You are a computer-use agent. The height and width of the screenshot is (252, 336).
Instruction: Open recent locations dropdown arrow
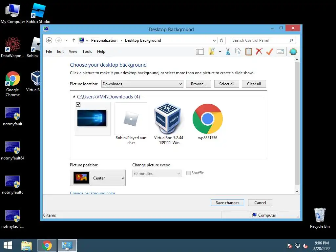66,40
